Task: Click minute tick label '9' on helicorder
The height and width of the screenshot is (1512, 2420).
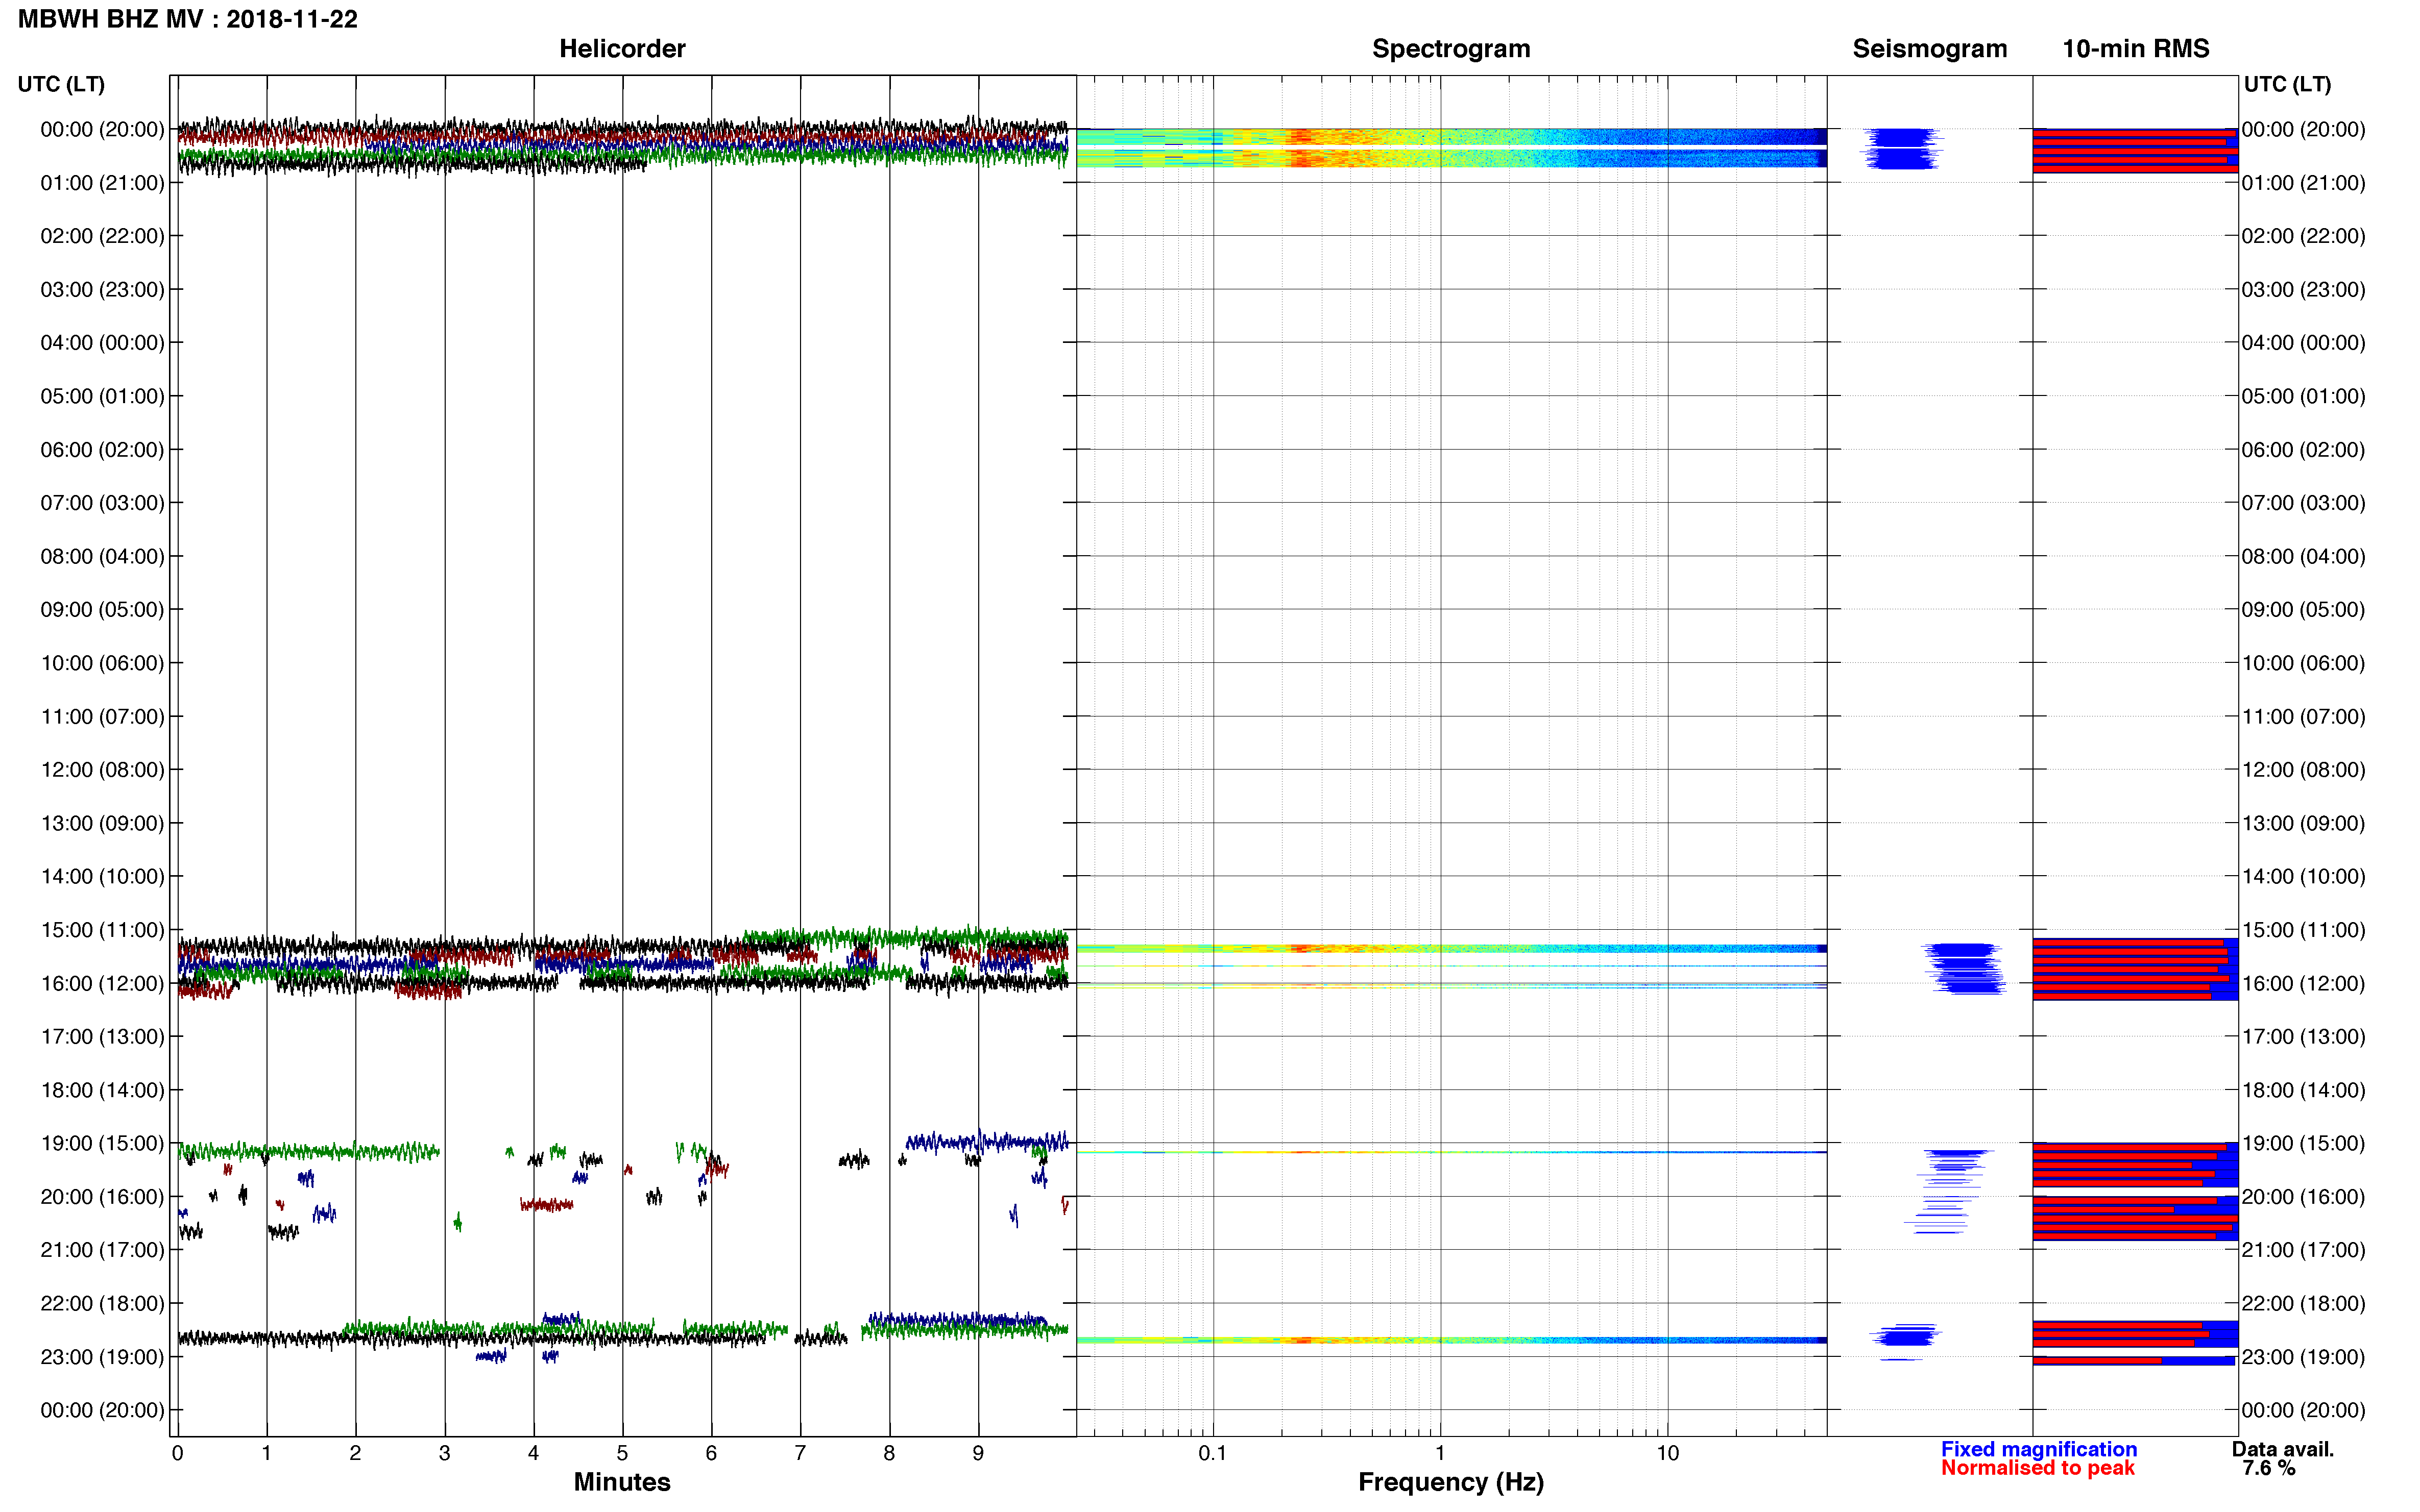Action: (978, 1453)
